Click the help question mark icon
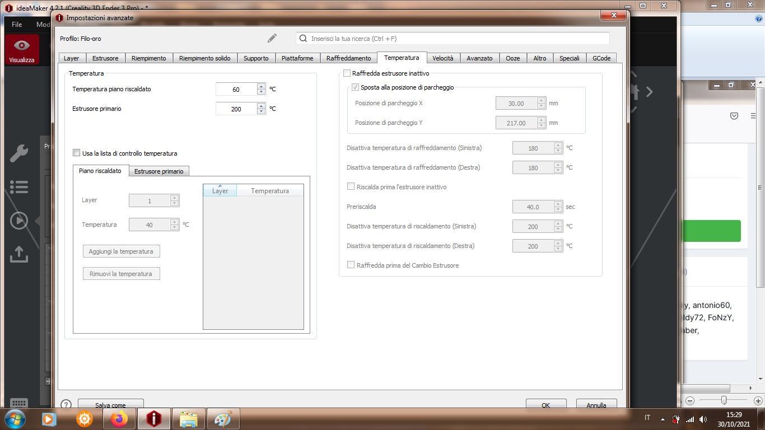The image size is (765, 430). pos(66,404)
